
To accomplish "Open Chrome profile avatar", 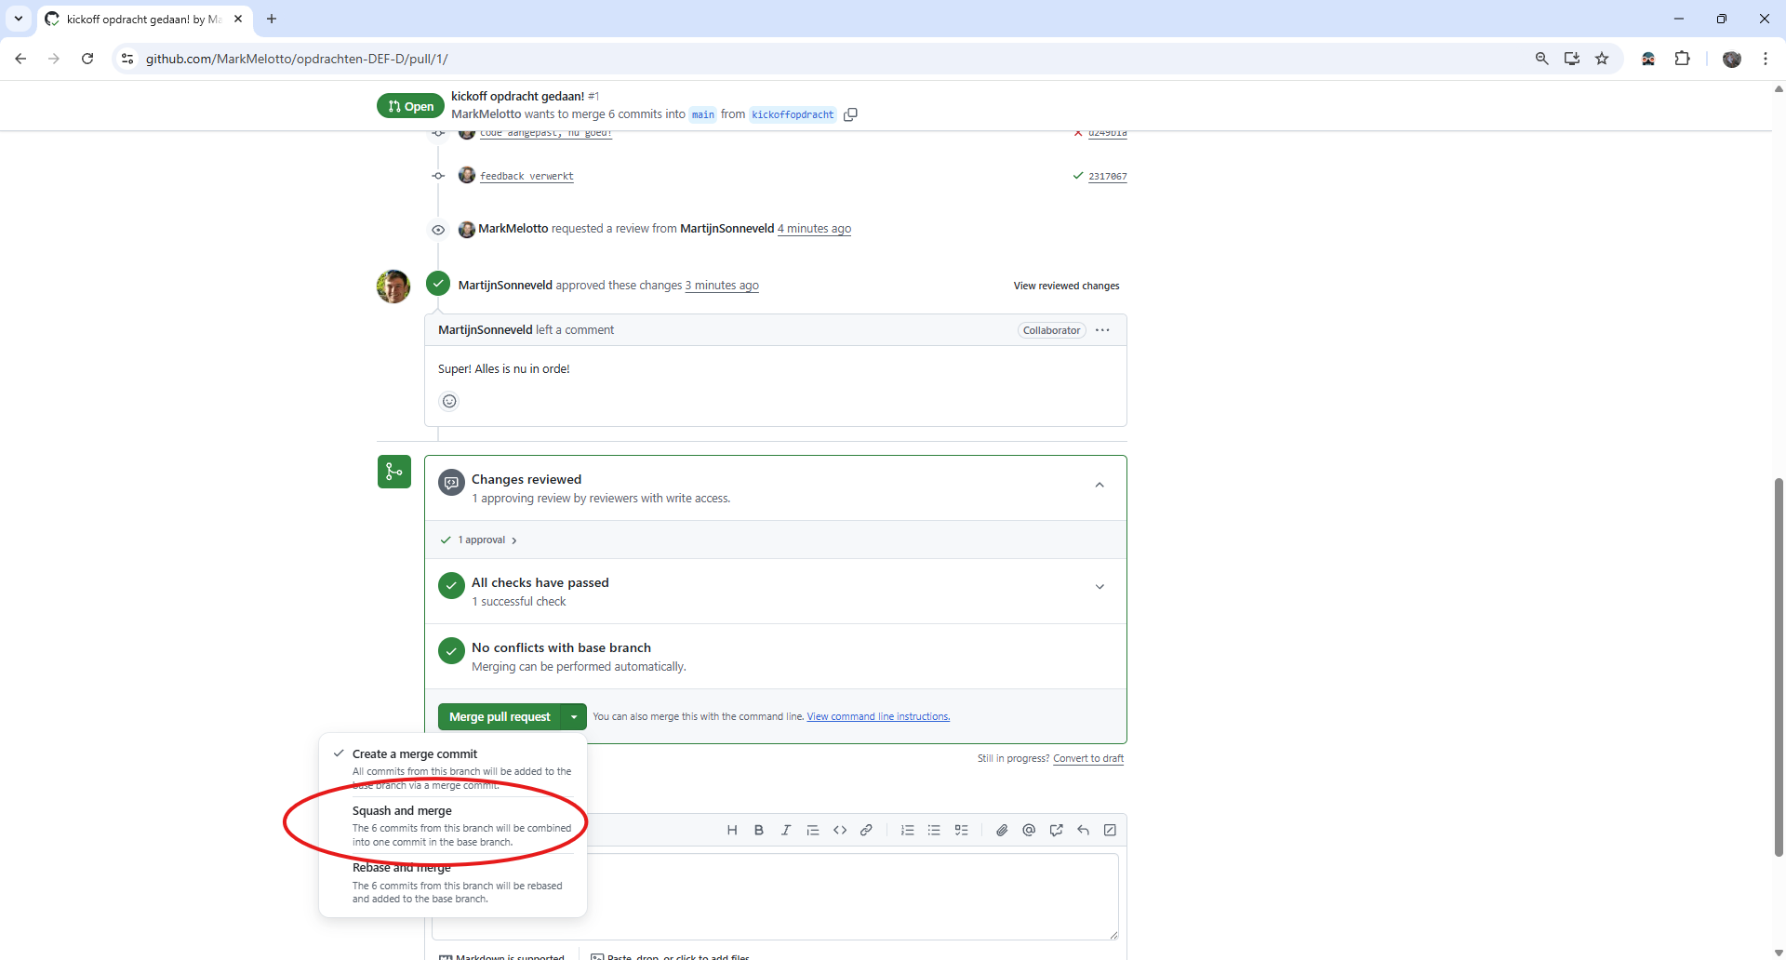I will (1732, 59).
